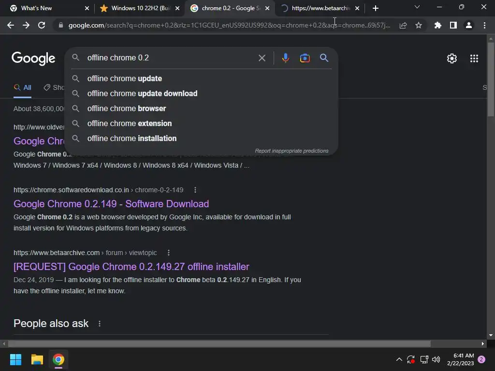Open the Chrome profile avatar
Screen dimensions: 495x371
469,25
